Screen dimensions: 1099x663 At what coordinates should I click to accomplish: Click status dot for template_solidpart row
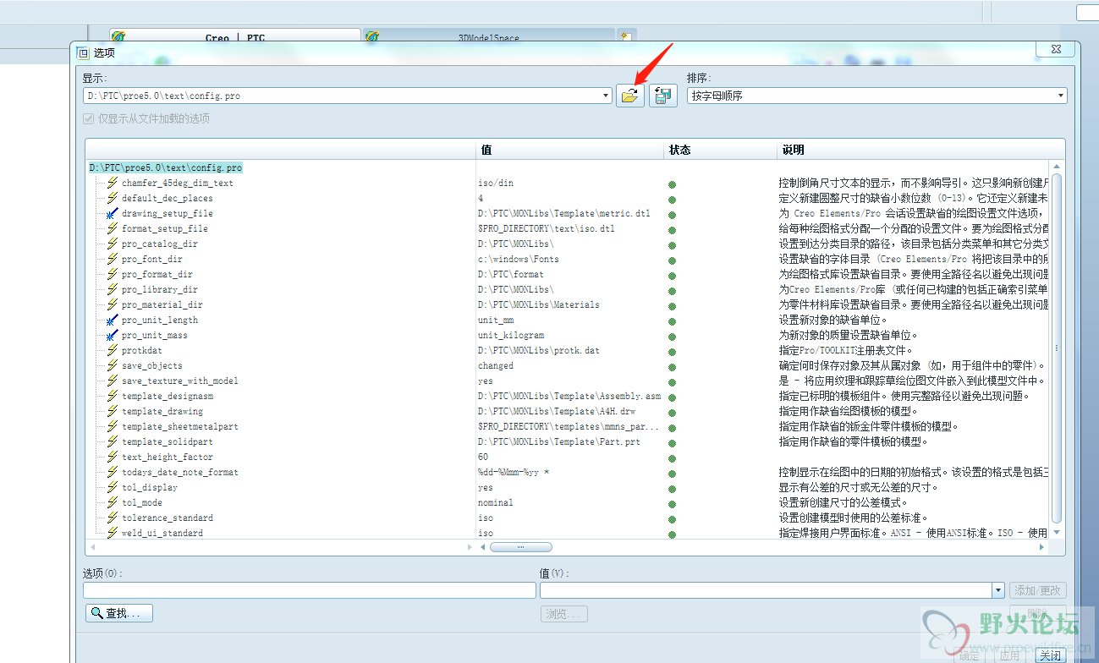coord(672,443)
